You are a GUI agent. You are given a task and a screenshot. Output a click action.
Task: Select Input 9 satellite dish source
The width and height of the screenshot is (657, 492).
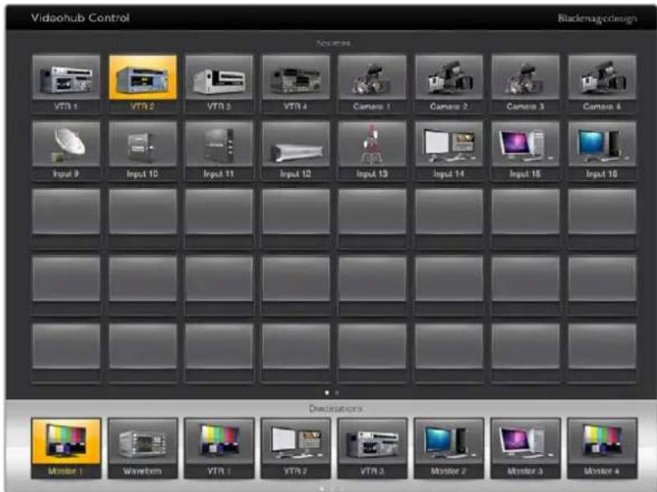point(66,151)
